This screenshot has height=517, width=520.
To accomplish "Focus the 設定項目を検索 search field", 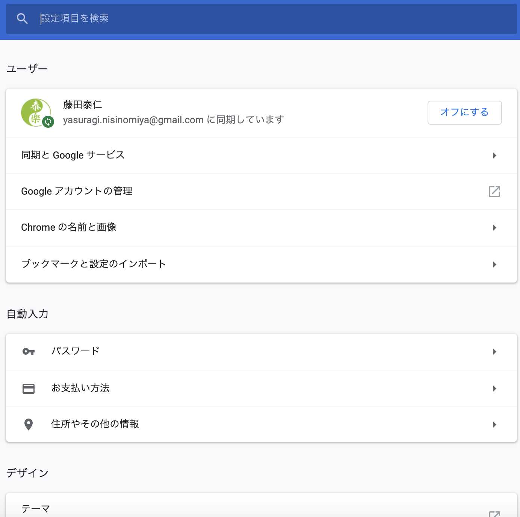I will [x=262, y=18].
